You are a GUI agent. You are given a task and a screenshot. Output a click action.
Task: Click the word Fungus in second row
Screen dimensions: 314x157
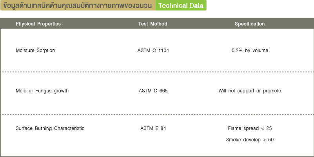[x=44, y=91]
